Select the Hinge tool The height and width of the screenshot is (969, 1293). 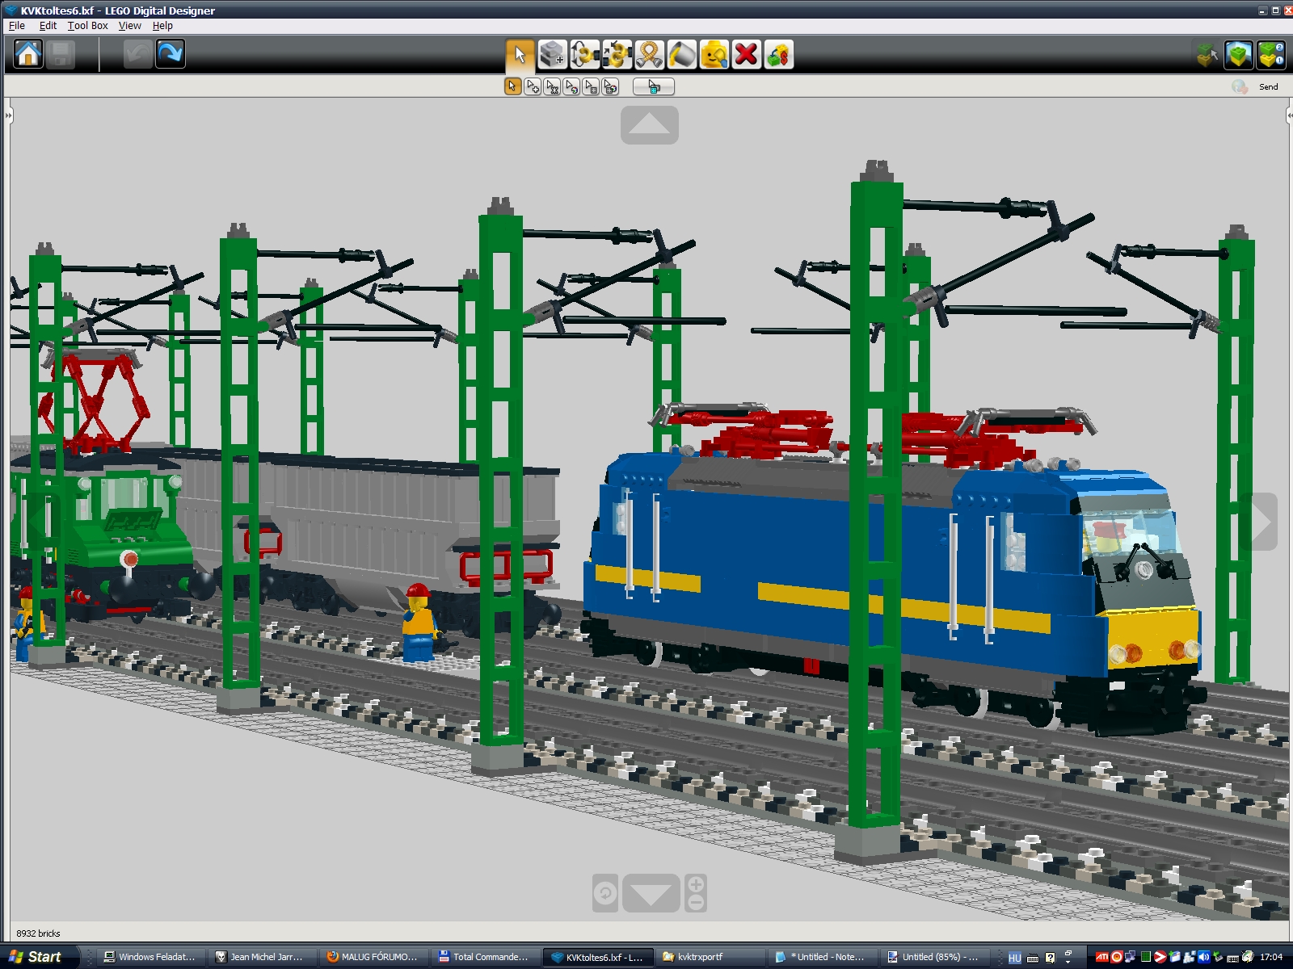point(584,55)
